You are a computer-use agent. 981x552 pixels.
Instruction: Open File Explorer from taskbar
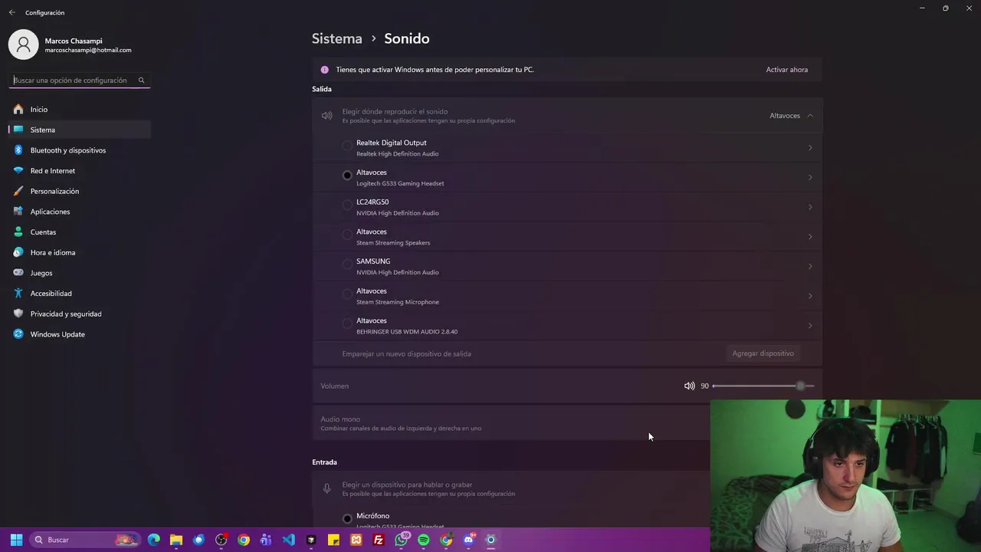point(176,540)
